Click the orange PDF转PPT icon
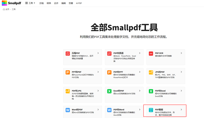The height and width of the screenshot is (118, 204). (x=109, y=72)
